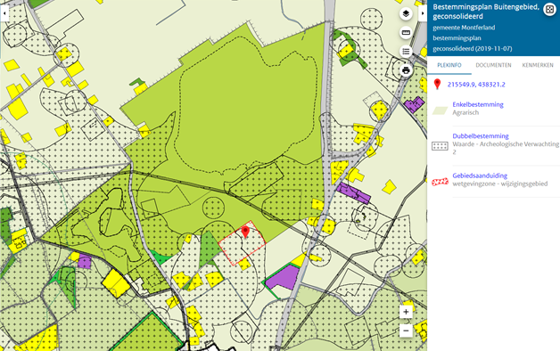The width and height of the screenshot is (560, 351).
Task: Open the legend list icon
Action: (x=406, y=52)
